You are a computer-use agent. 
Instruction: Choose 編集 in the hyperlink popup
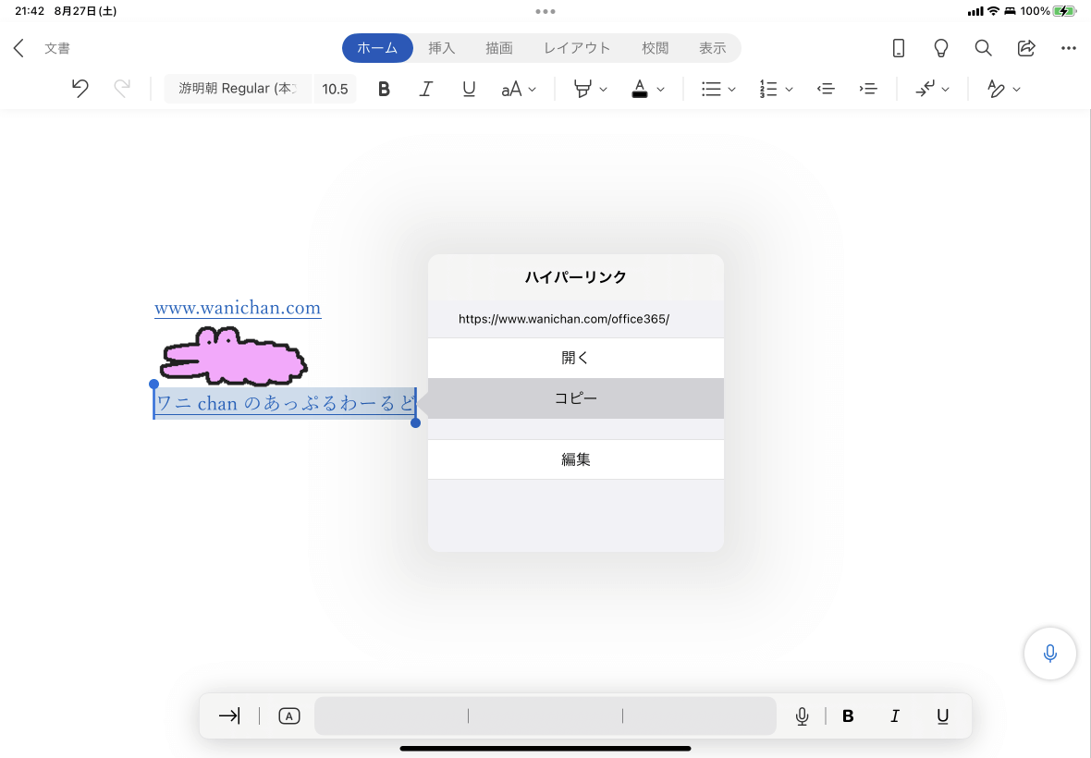pos(575,459)
